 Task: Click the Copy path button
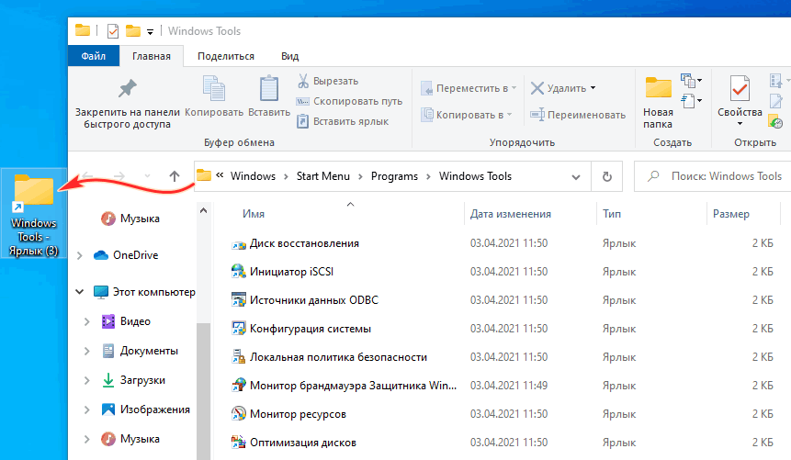click(349, 101)
